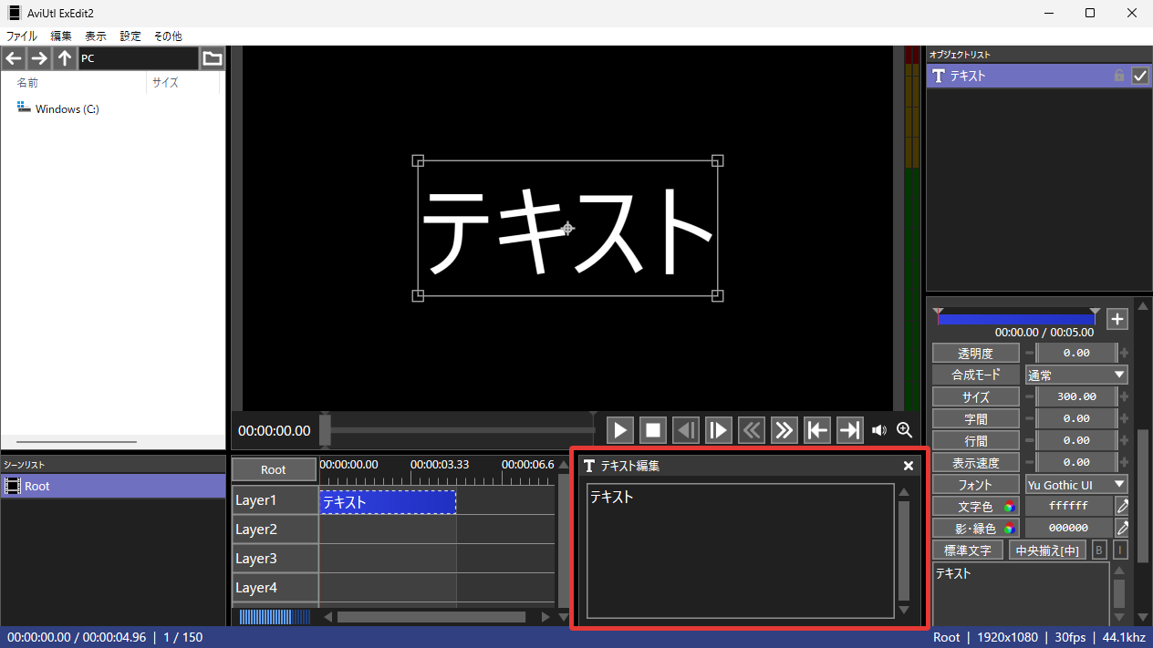Go forward in the file browser
Screen dimensions: 1153x648
click(39, 58)
